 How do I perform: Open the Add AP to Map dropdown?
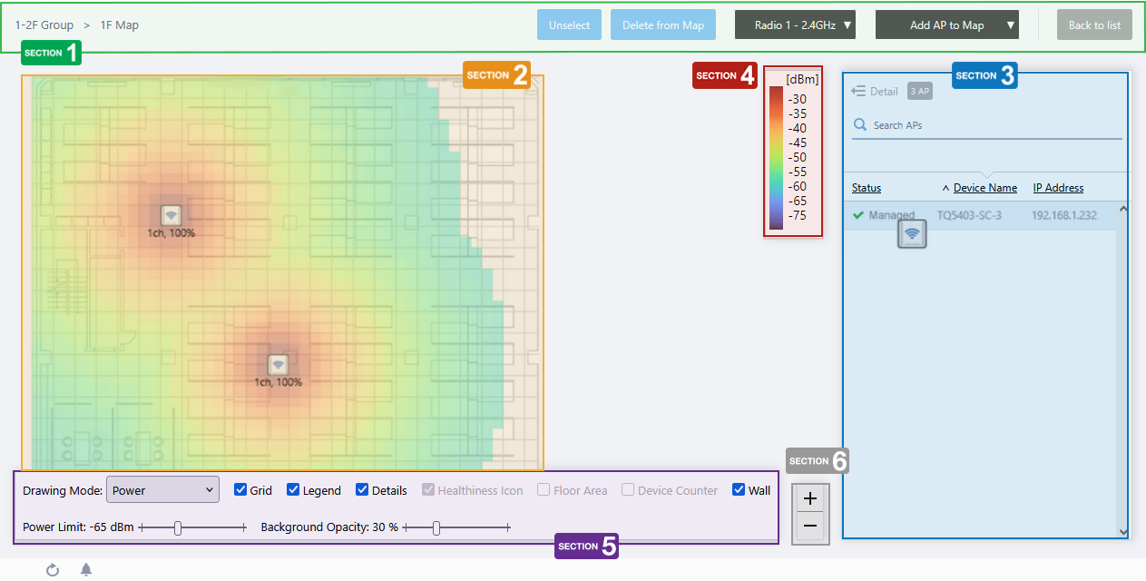[x=946, y=25]
